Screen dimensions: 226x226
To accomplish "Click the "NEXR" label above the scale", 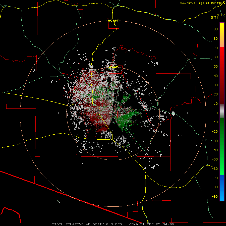I will point(221,15).
